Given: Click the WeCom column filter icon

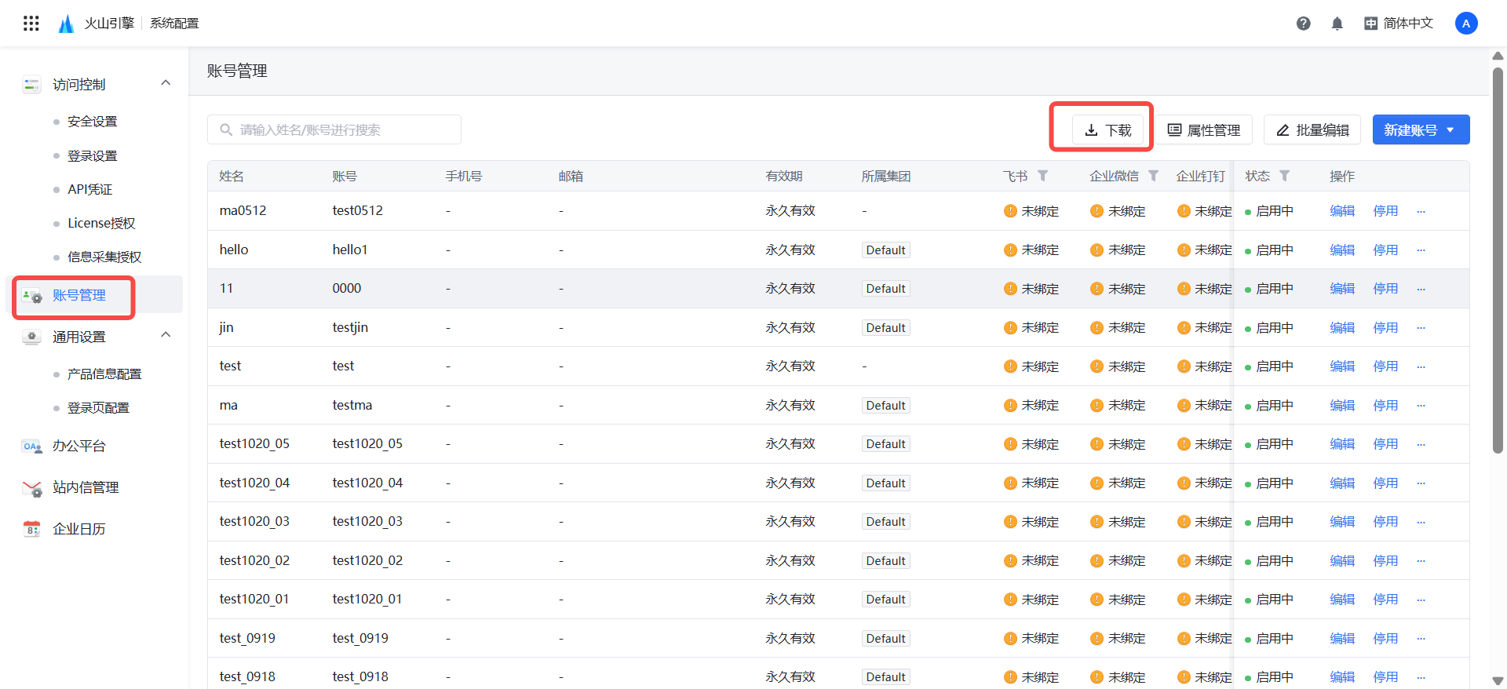Looking at the screenshot, I should [1153, 176].
